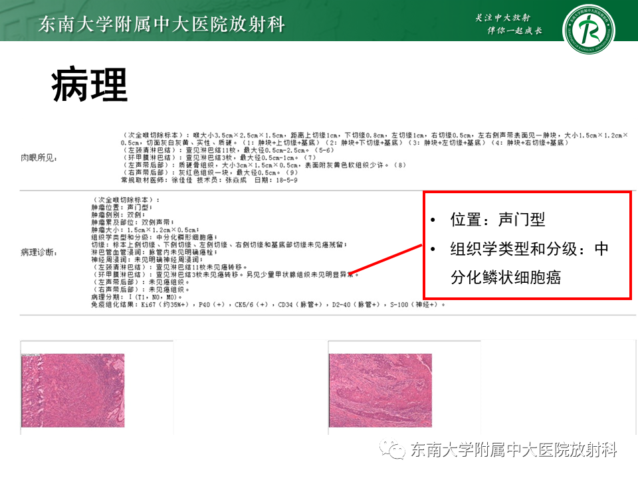Click the label 病理诊断
Image resolution: width=638 pixels, height=478 pixels.
click(x=39, y=252)
